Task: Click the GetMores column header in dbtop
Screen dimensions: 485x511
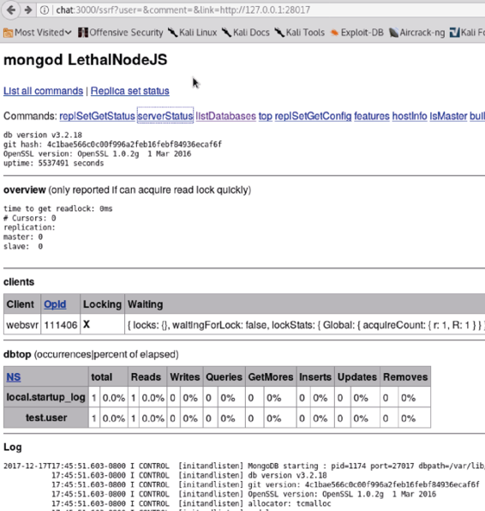Action: click(x=271, y=376)
